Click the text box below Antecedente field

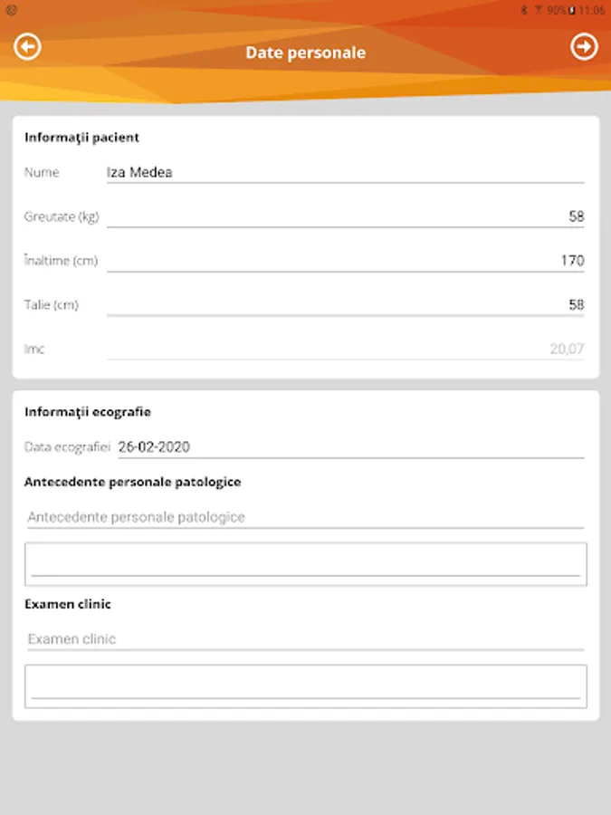[305, 563]
